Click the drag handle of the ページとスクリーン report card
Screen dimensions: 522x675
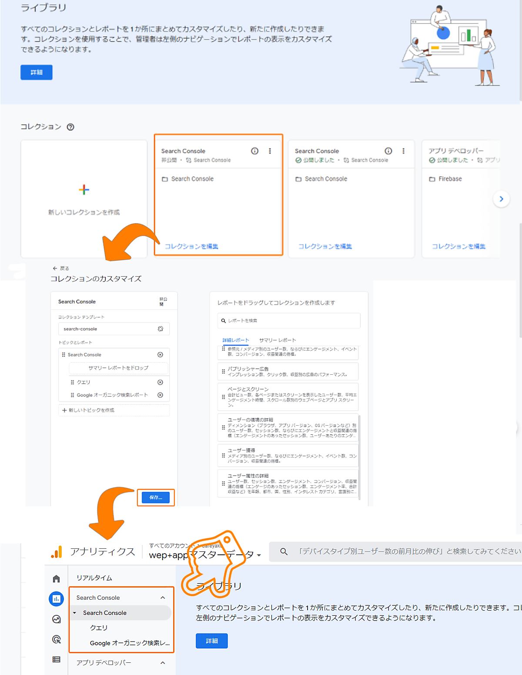223,397
